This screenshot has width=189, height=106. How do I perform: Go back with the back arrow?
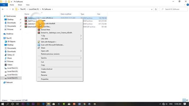pyautogui.click(x=3, y=9)
